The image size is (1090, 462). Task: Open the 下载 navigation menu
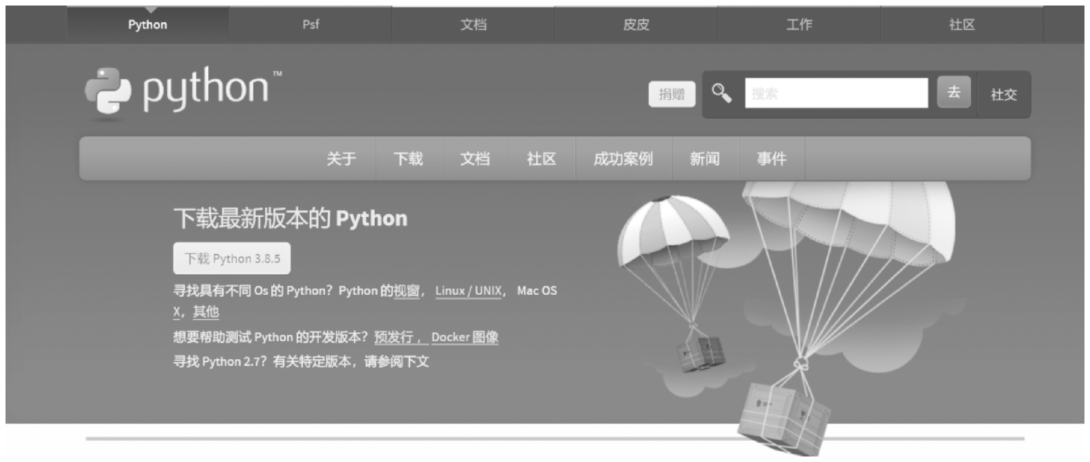tap(408, 159)
